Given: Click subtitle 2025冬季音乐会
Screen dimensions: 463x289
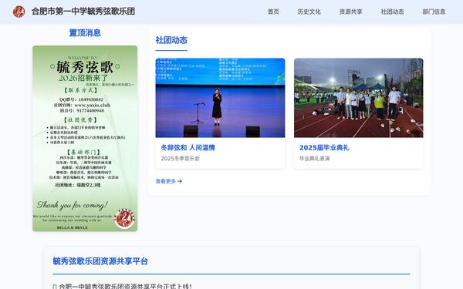Looking at the screenshot, I should pyautogui.click(x=180, y=158).
